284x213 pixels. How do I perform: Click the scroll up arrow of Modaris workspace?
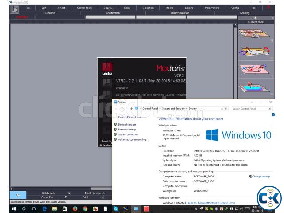pos(235,26)
